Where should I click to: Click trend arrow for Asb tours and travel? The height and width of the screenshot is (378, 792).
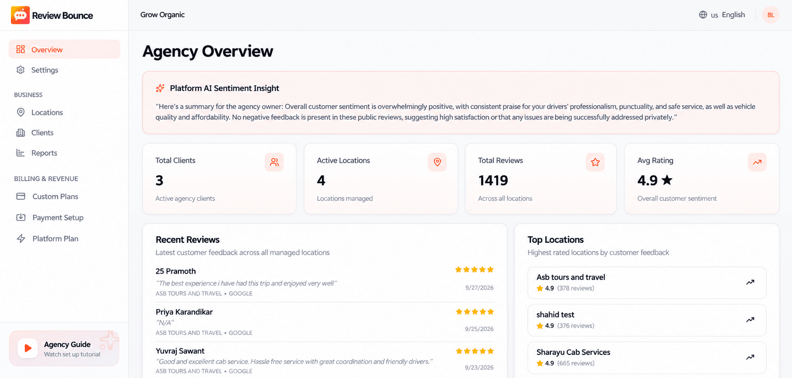[750, 282]
